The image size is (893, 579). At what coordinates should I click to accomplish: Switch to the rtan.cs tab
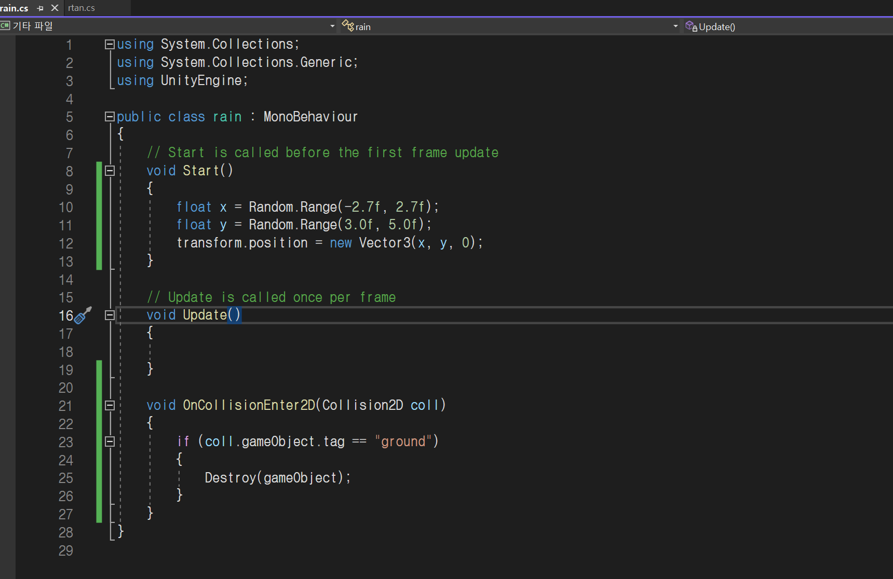click(x=82, y=8)
